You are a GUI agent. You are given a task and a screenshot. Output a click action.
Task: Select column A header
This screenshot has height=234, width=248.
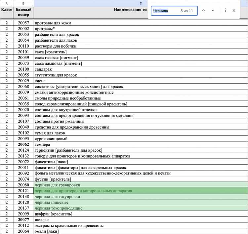coord(7,3)
